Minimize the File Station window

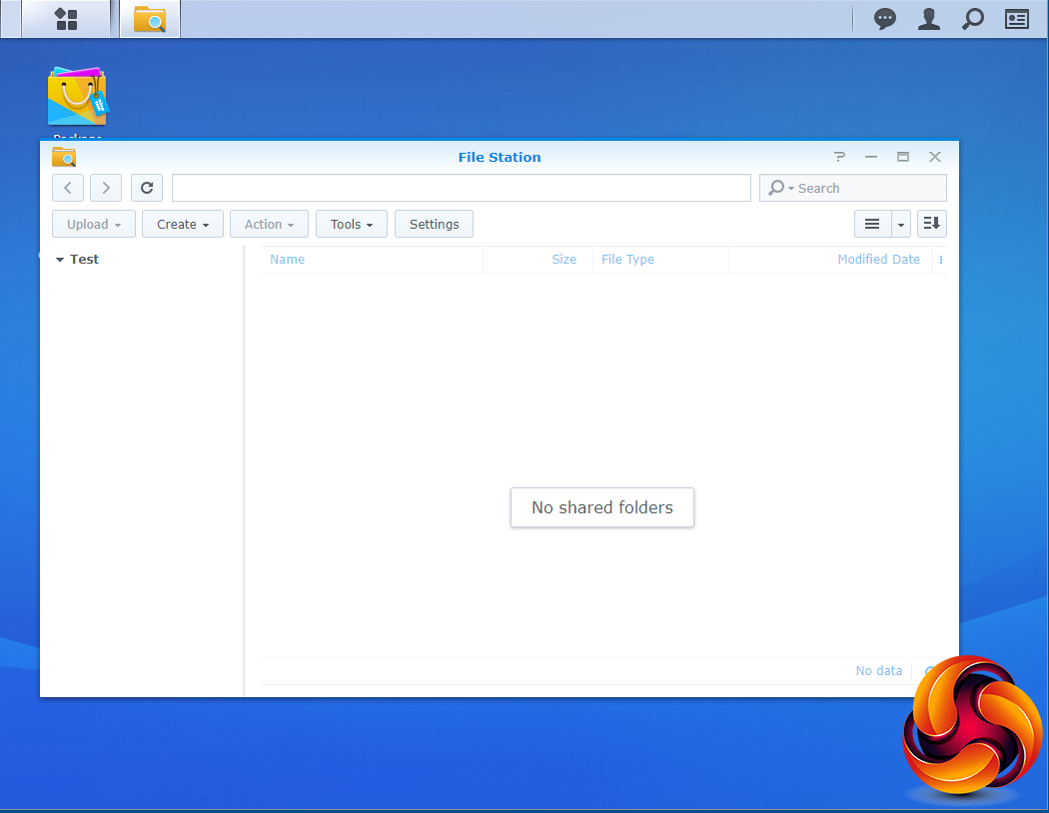(870, 157)
